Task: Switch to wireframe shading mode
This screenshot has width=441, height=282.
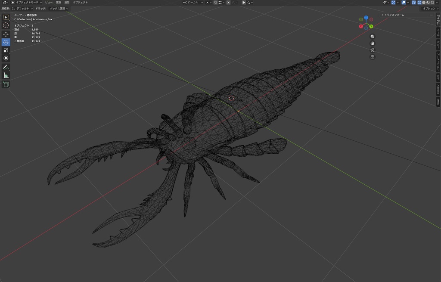Action: point(419,3)
